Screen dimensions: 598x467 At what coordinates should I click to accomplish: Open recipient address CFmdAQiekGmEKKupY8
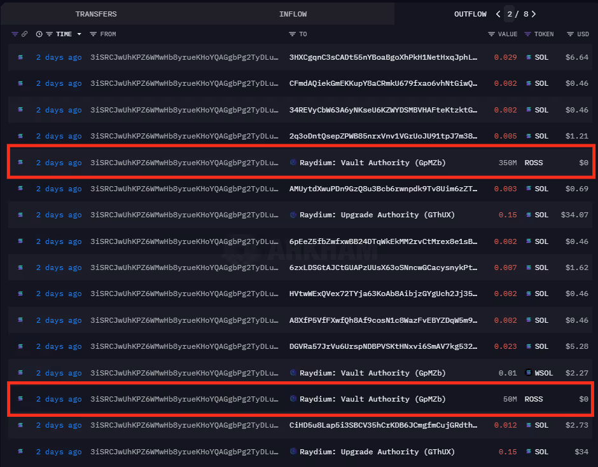tap(383, 83)
